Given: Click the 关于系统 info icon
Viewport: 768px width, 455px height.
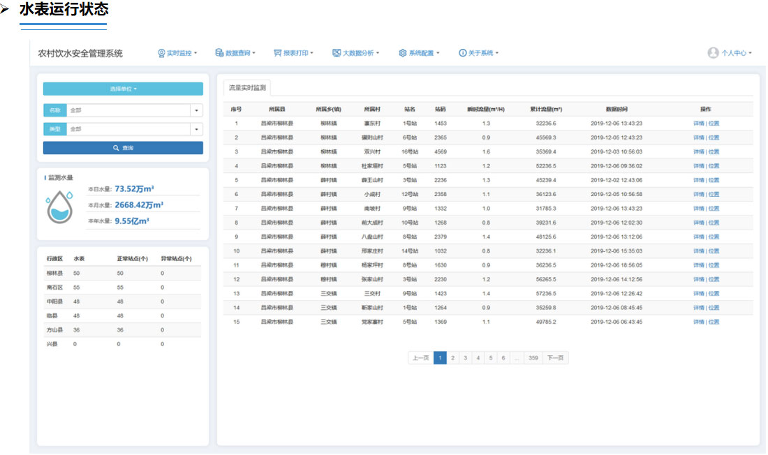Looking at the screenshot, I should (x=462, y=53).
